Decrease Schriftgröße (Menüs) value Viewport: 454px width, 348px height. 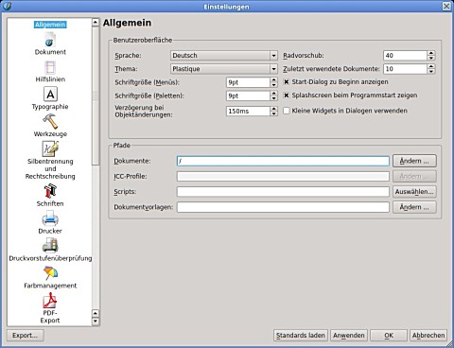[x=274, y=85]
